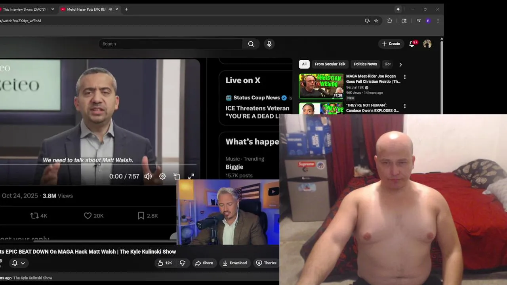The image size is (507, 285).
Task: Click the Thanks button
Action: pyautogui.click(x=266, y=263)
